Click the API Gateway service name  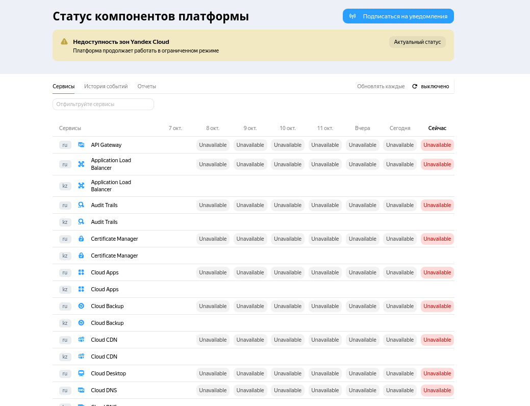[x=106, y=145]
